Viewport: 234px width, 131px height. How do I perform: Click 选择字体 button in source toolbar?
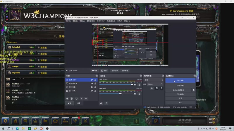pyautogui.click(x=115, y=71)
